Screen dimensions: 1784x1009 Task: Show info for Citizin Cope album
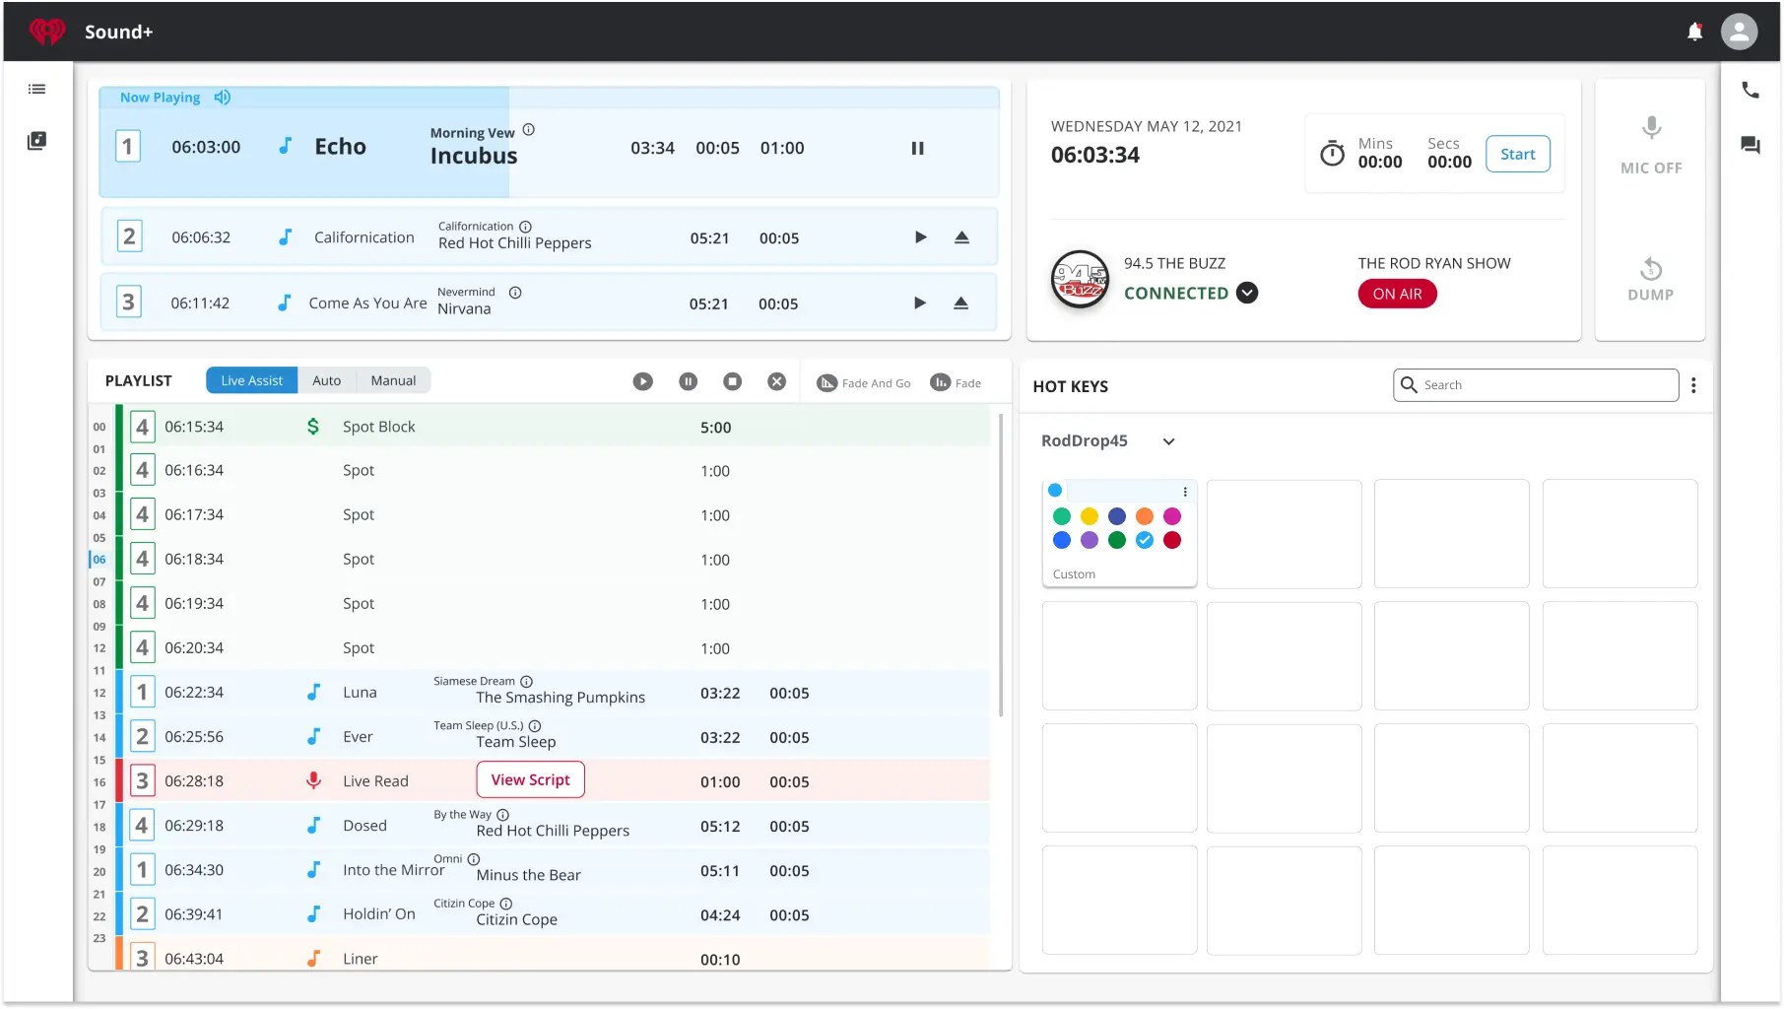pyautogui.click(x=506, y=904)
